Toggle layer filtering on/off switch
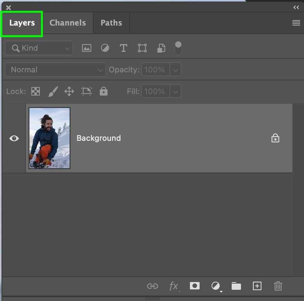304x301 pixels. click(178, 48)
